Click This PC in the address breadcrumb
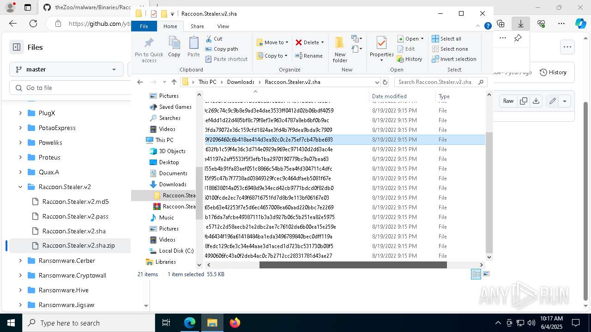 pyautogui.click(x=207, y=82)
